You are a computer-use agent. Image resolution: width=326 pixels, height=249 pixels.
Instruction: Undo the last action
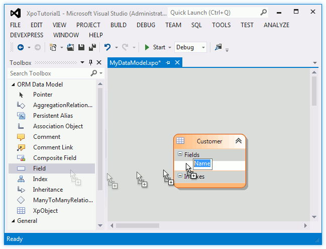(107, 47)
